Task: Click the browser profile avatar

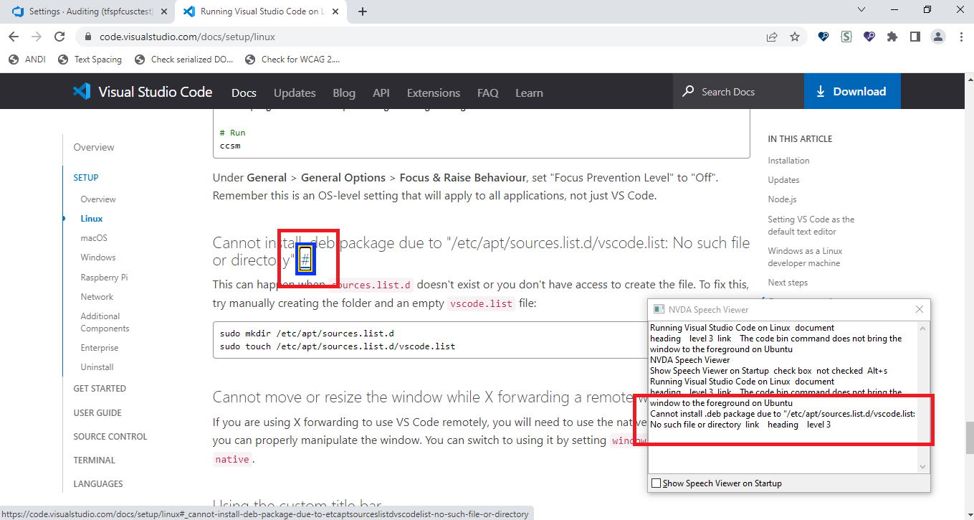Action: point(938,37)
